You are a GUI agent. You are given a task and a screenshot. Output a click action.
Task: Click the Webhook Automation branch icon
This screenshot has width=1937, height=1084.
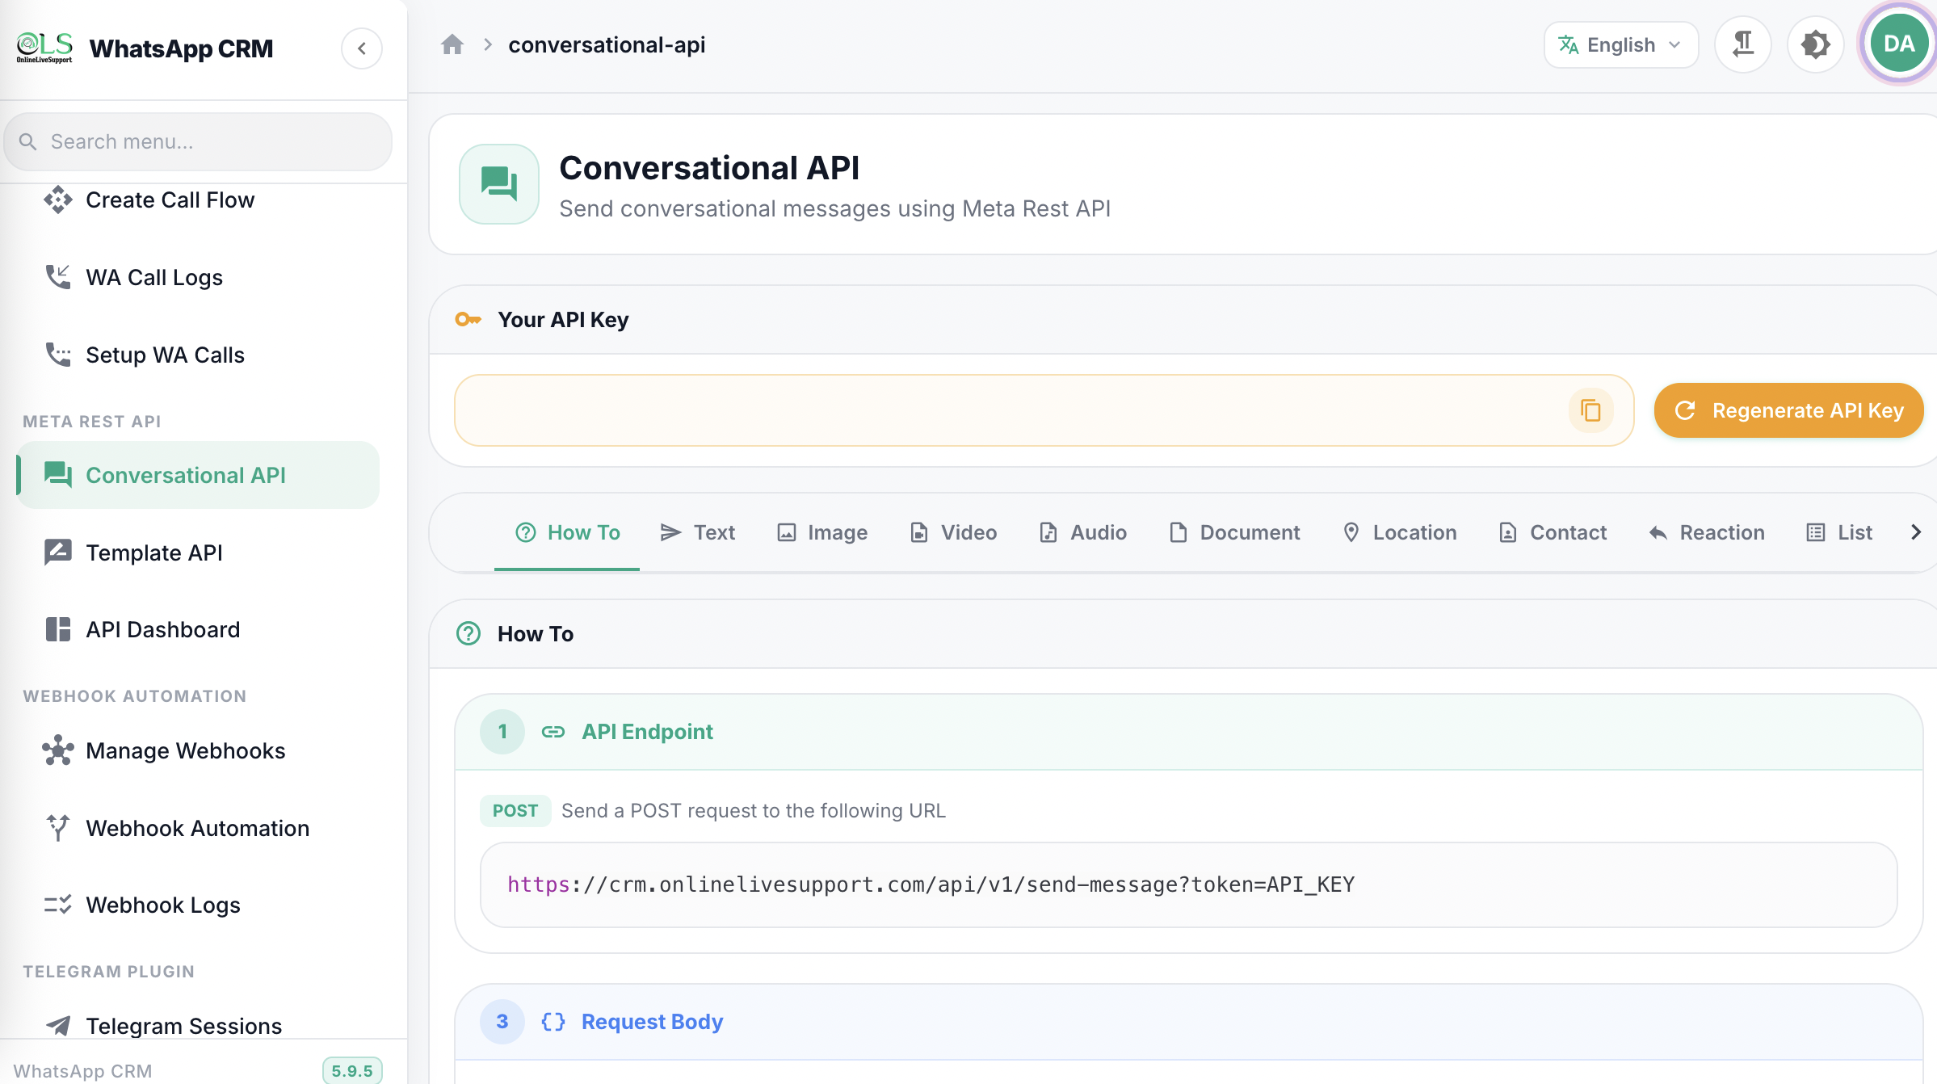pos(57,828)
